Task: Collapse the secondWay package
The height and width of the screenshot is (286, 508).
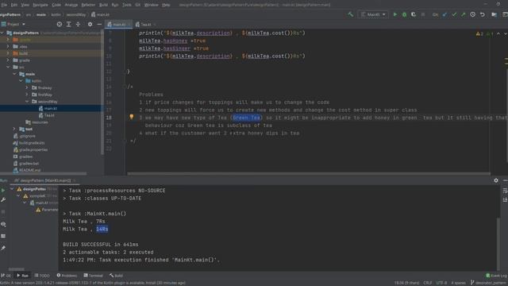Action: (x=27, y=102)
